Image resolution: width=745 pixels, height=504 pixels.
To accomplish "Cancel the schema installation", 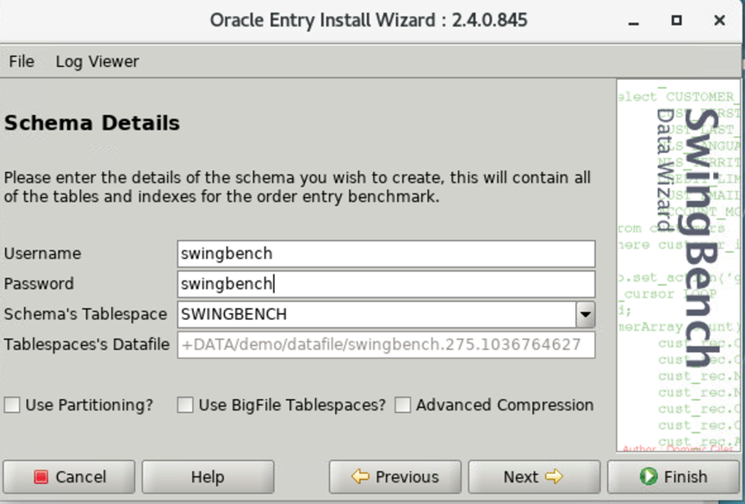I will click(69, 476).
